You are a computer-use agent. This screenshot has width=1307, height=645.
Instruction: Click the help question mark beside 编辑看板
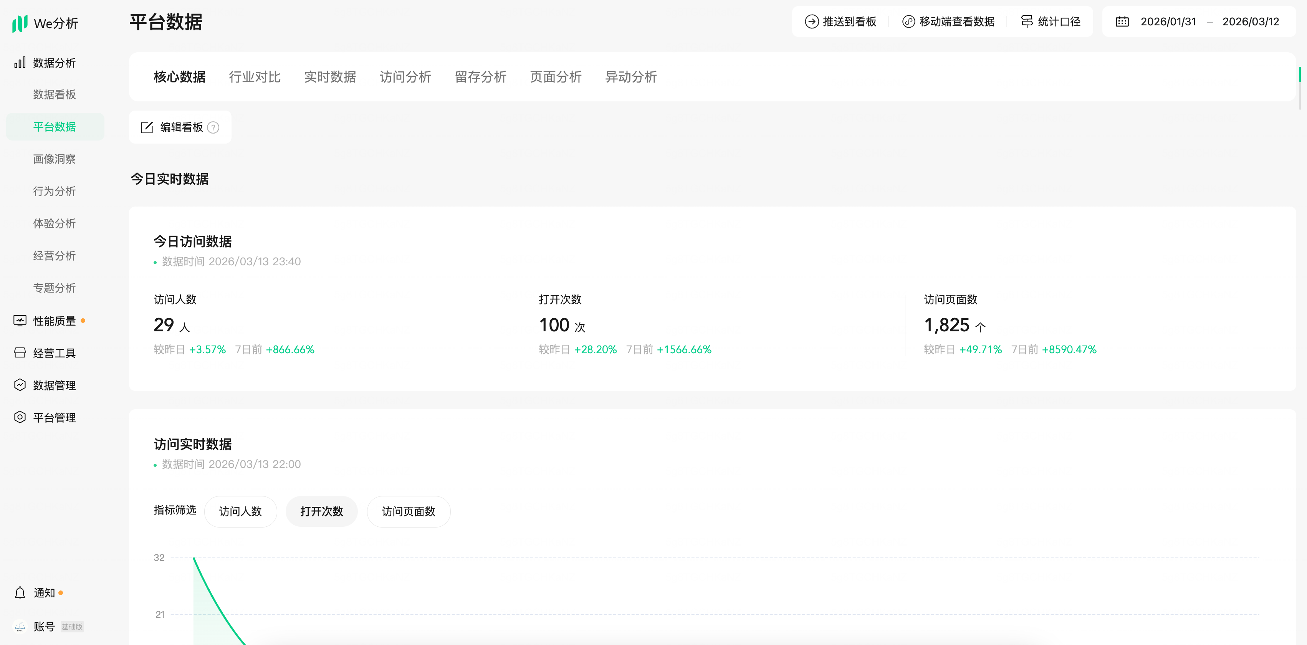tap(213, 127)
